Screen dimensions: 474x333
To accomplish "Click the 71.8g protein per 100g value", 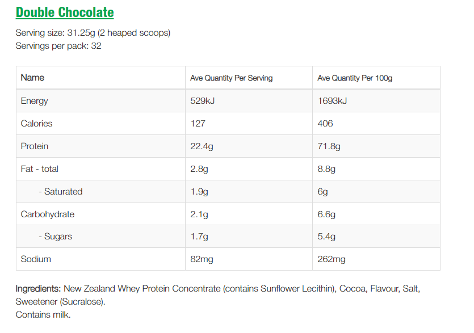I will (x=329, y=146).
